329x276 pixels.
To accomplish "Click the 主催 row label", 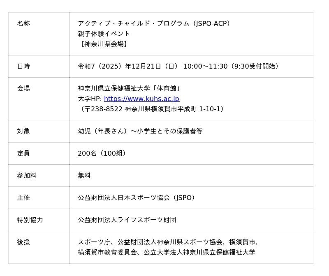I will tap(23, 198).
